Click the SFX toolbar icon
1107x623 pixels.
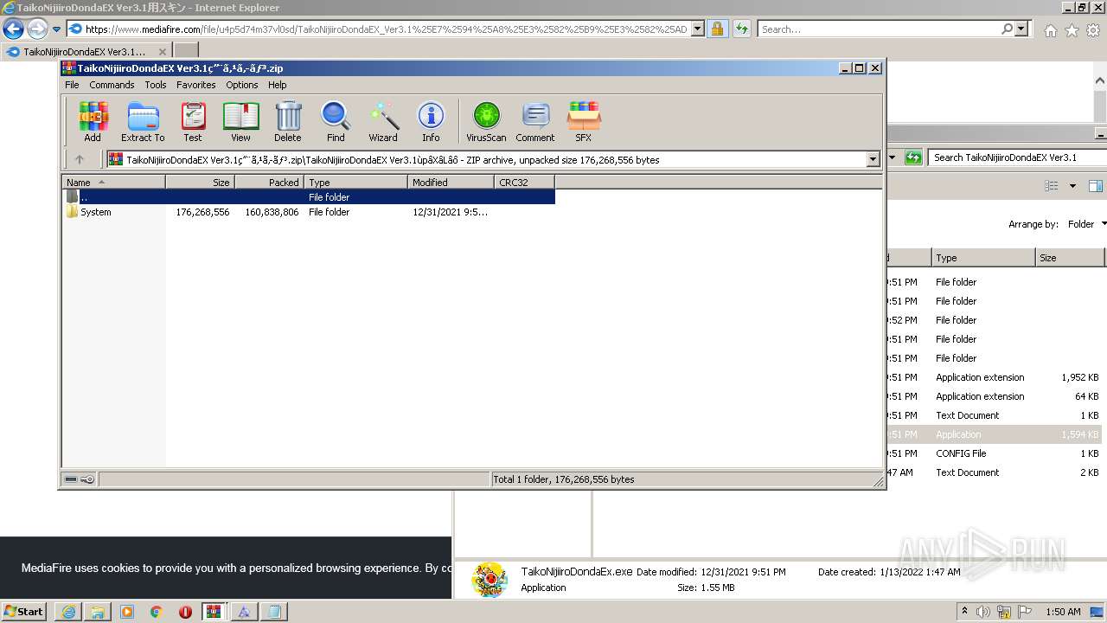pyautogui.click(x=584, y=121)
